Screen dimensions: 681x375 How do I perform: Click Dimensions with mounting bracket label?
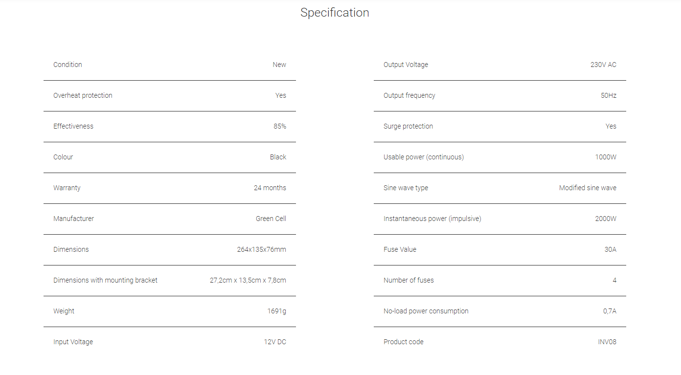(x=105, y=280)
